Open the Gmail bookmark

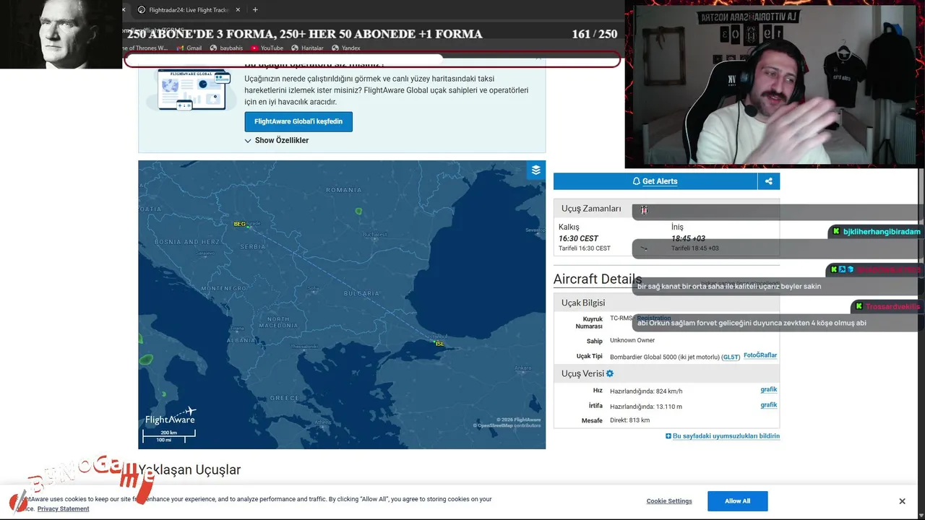[x=189, y=48]
